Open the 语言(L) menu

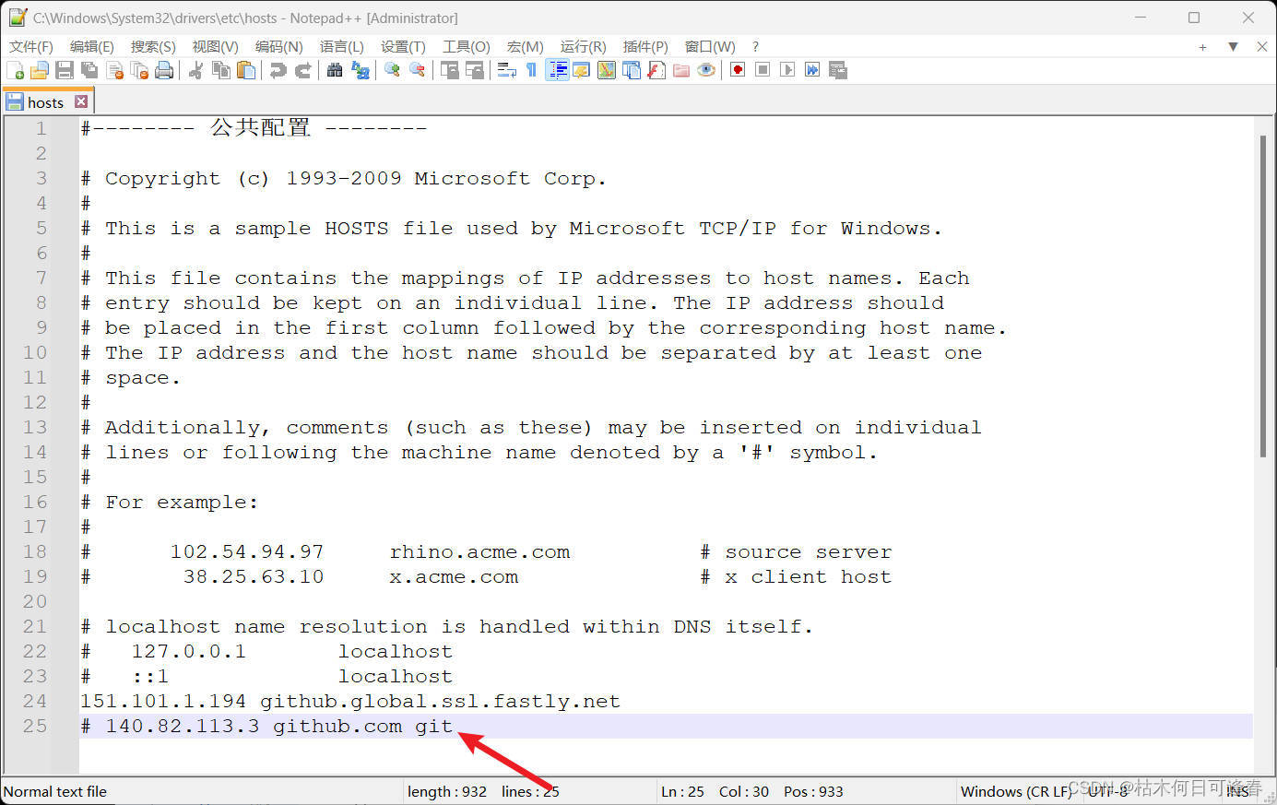pyautogui.click(x=341, y=46)
